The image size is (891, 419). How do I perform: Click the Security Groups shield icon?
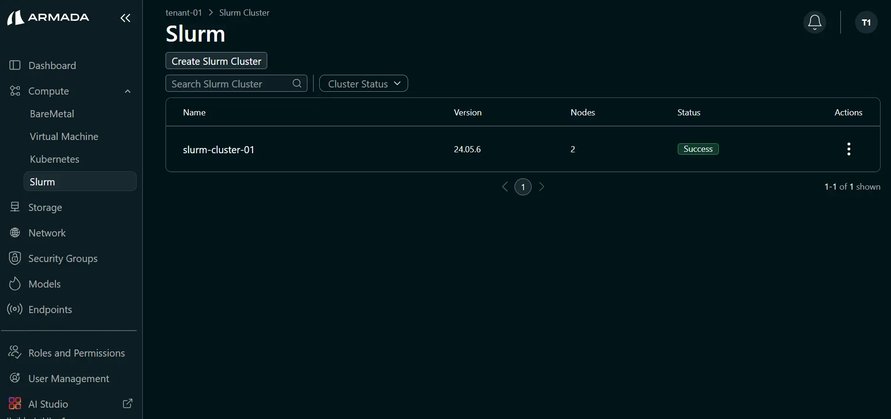point(15,258)
